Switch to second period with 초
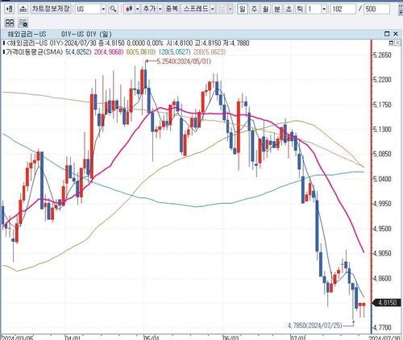The image size is (403, 340). [x=289, y=9]
